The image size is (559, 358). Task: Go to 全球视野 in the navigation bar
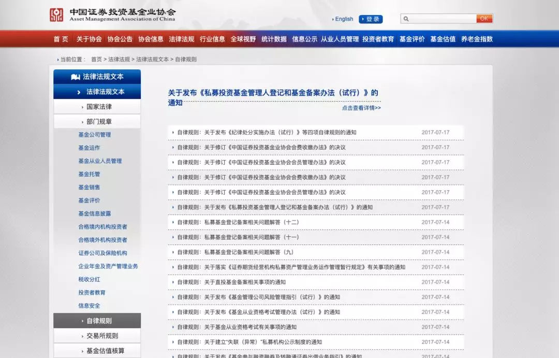243,39
